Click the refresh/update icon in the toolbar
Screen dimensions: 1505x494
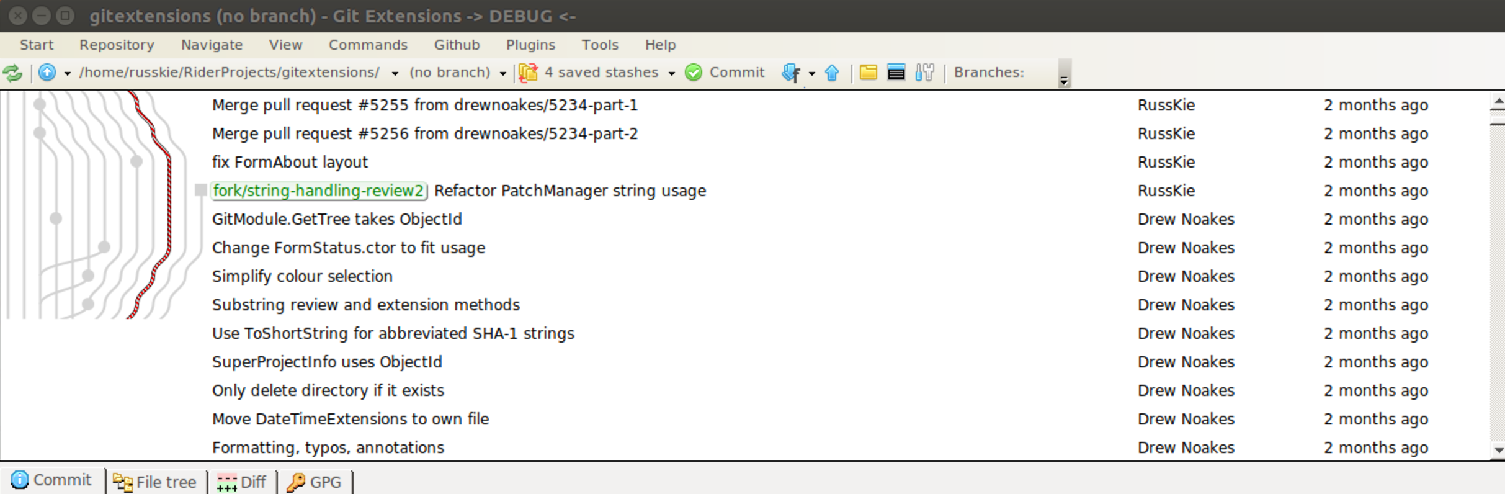[x=12, y=73]
